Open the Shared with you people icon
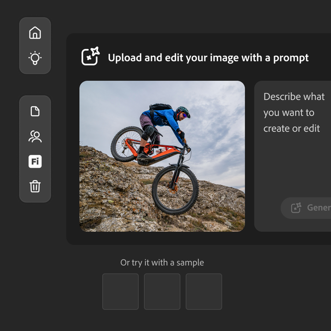Viewport: 331px width, 331px height. click(x=35, y=136)
